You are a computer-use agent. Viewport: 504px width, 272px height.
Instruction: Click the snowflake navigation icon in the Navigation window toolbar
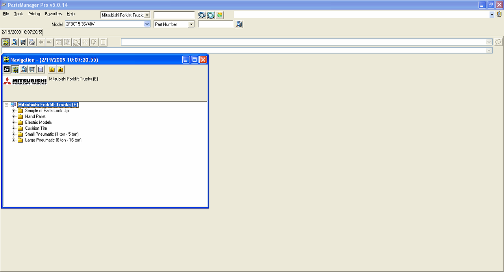(15, 70)
